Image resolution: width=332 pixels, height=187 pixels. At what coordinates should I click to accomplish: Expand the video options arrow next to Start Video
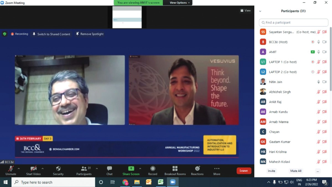click(42, 168)
